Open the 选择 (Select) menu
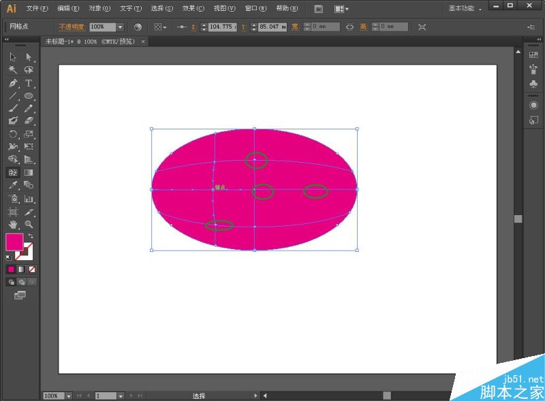 pyautogui.click(x=162, y=8)
